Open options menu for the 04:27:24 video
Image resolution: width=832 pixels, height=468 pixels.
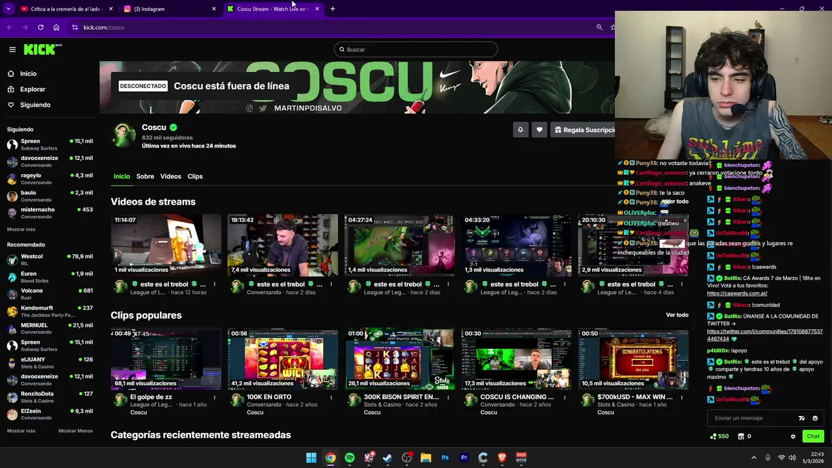coord(448,284)
